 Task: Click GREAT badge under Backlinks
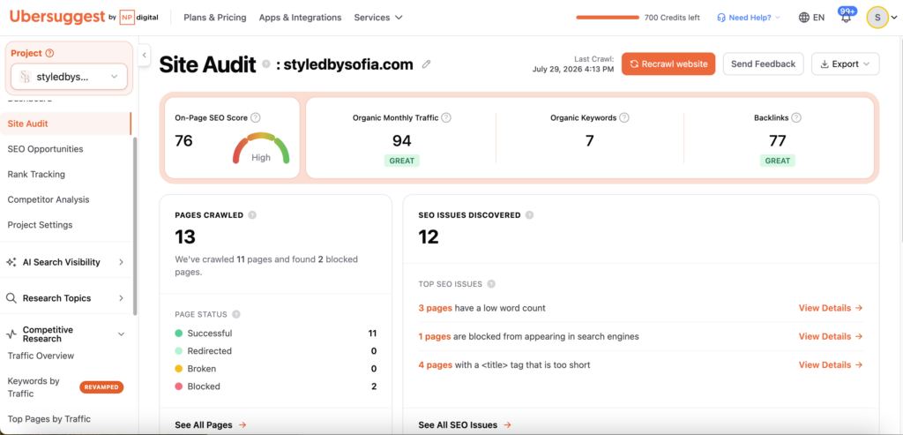pos(778,161)
